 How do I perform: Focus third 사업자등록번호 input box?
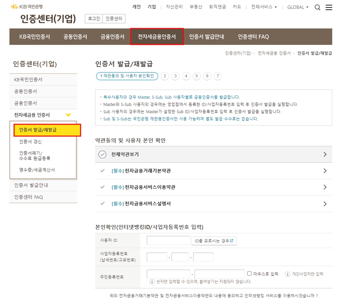click(x=203, y=257)
